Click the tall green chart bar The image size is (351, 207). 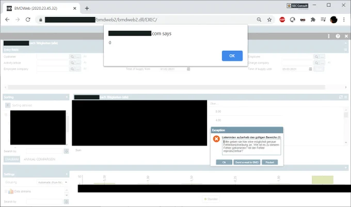point(323,180)
